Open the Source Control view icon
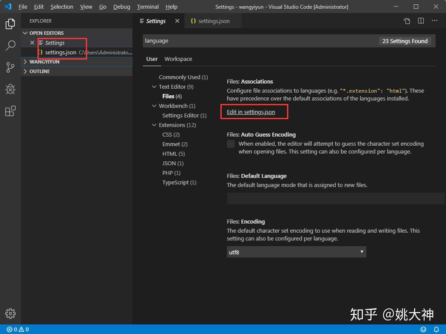 pyautogui.click(x=10, y=67)
